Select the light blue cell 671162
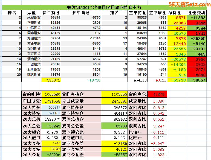The image size is (211, 160). [x=51, y=113]
